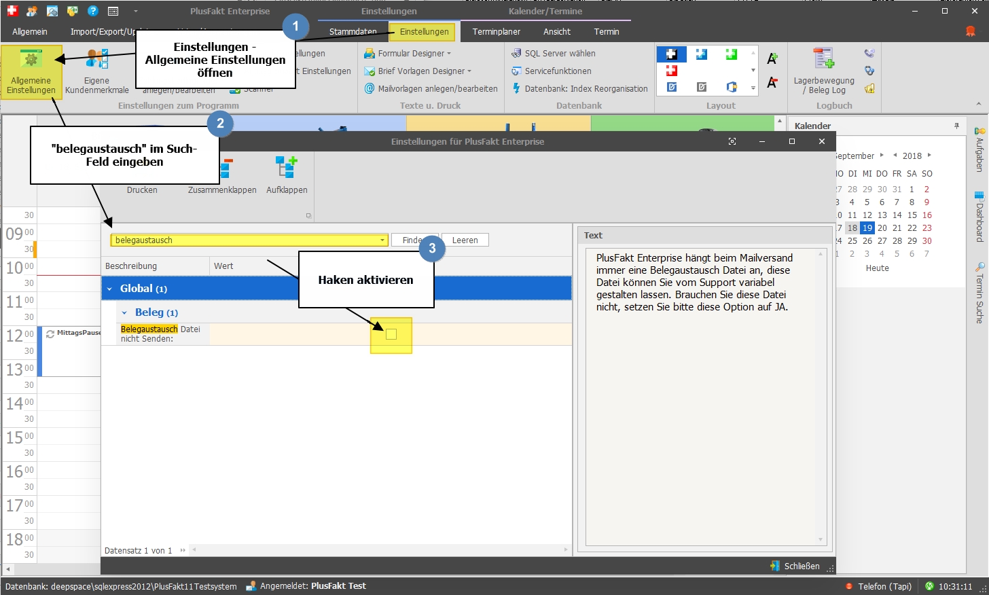The image size is (989, 595).
Task: Select the gray Office layout skin
Action: 702,87
